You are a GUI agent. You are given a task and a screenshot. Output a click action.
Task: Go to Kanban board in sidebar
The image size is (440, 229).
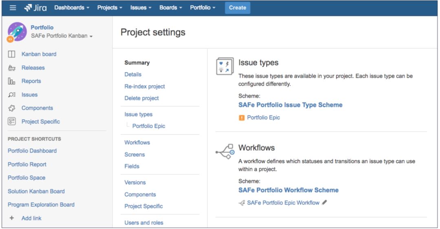tap(39, 54)
